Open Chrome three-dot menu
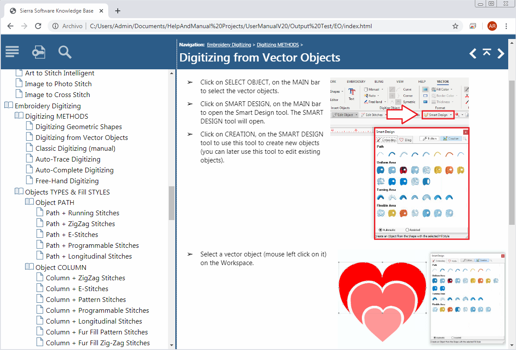Screen dimensions: 516x350 [x=506, y=26]
